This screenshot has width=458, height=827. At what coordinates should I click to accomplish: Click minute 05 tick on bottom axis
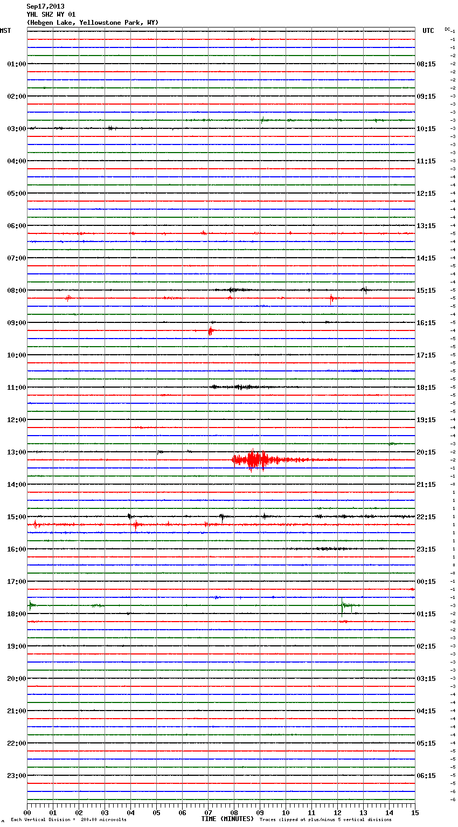tap(156, 812)
